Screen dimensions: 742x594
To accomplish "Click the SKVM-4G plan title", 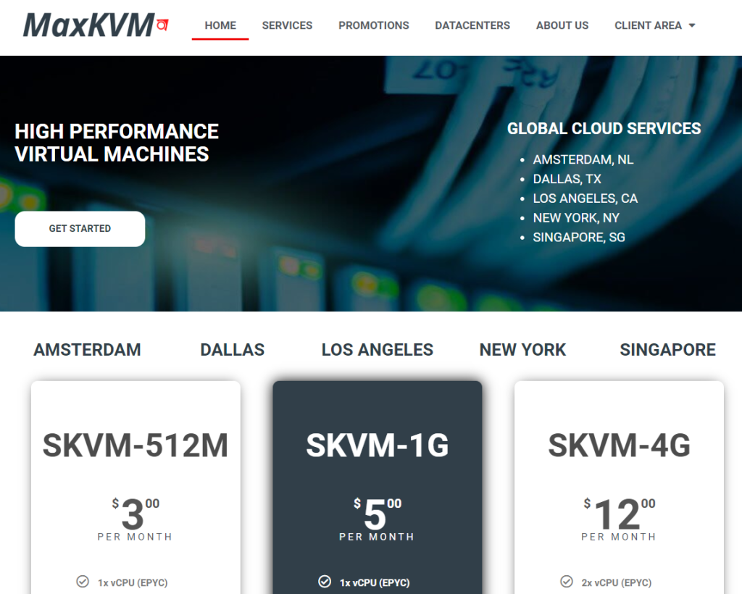I will pyautogui.click(x=619, y=445).
